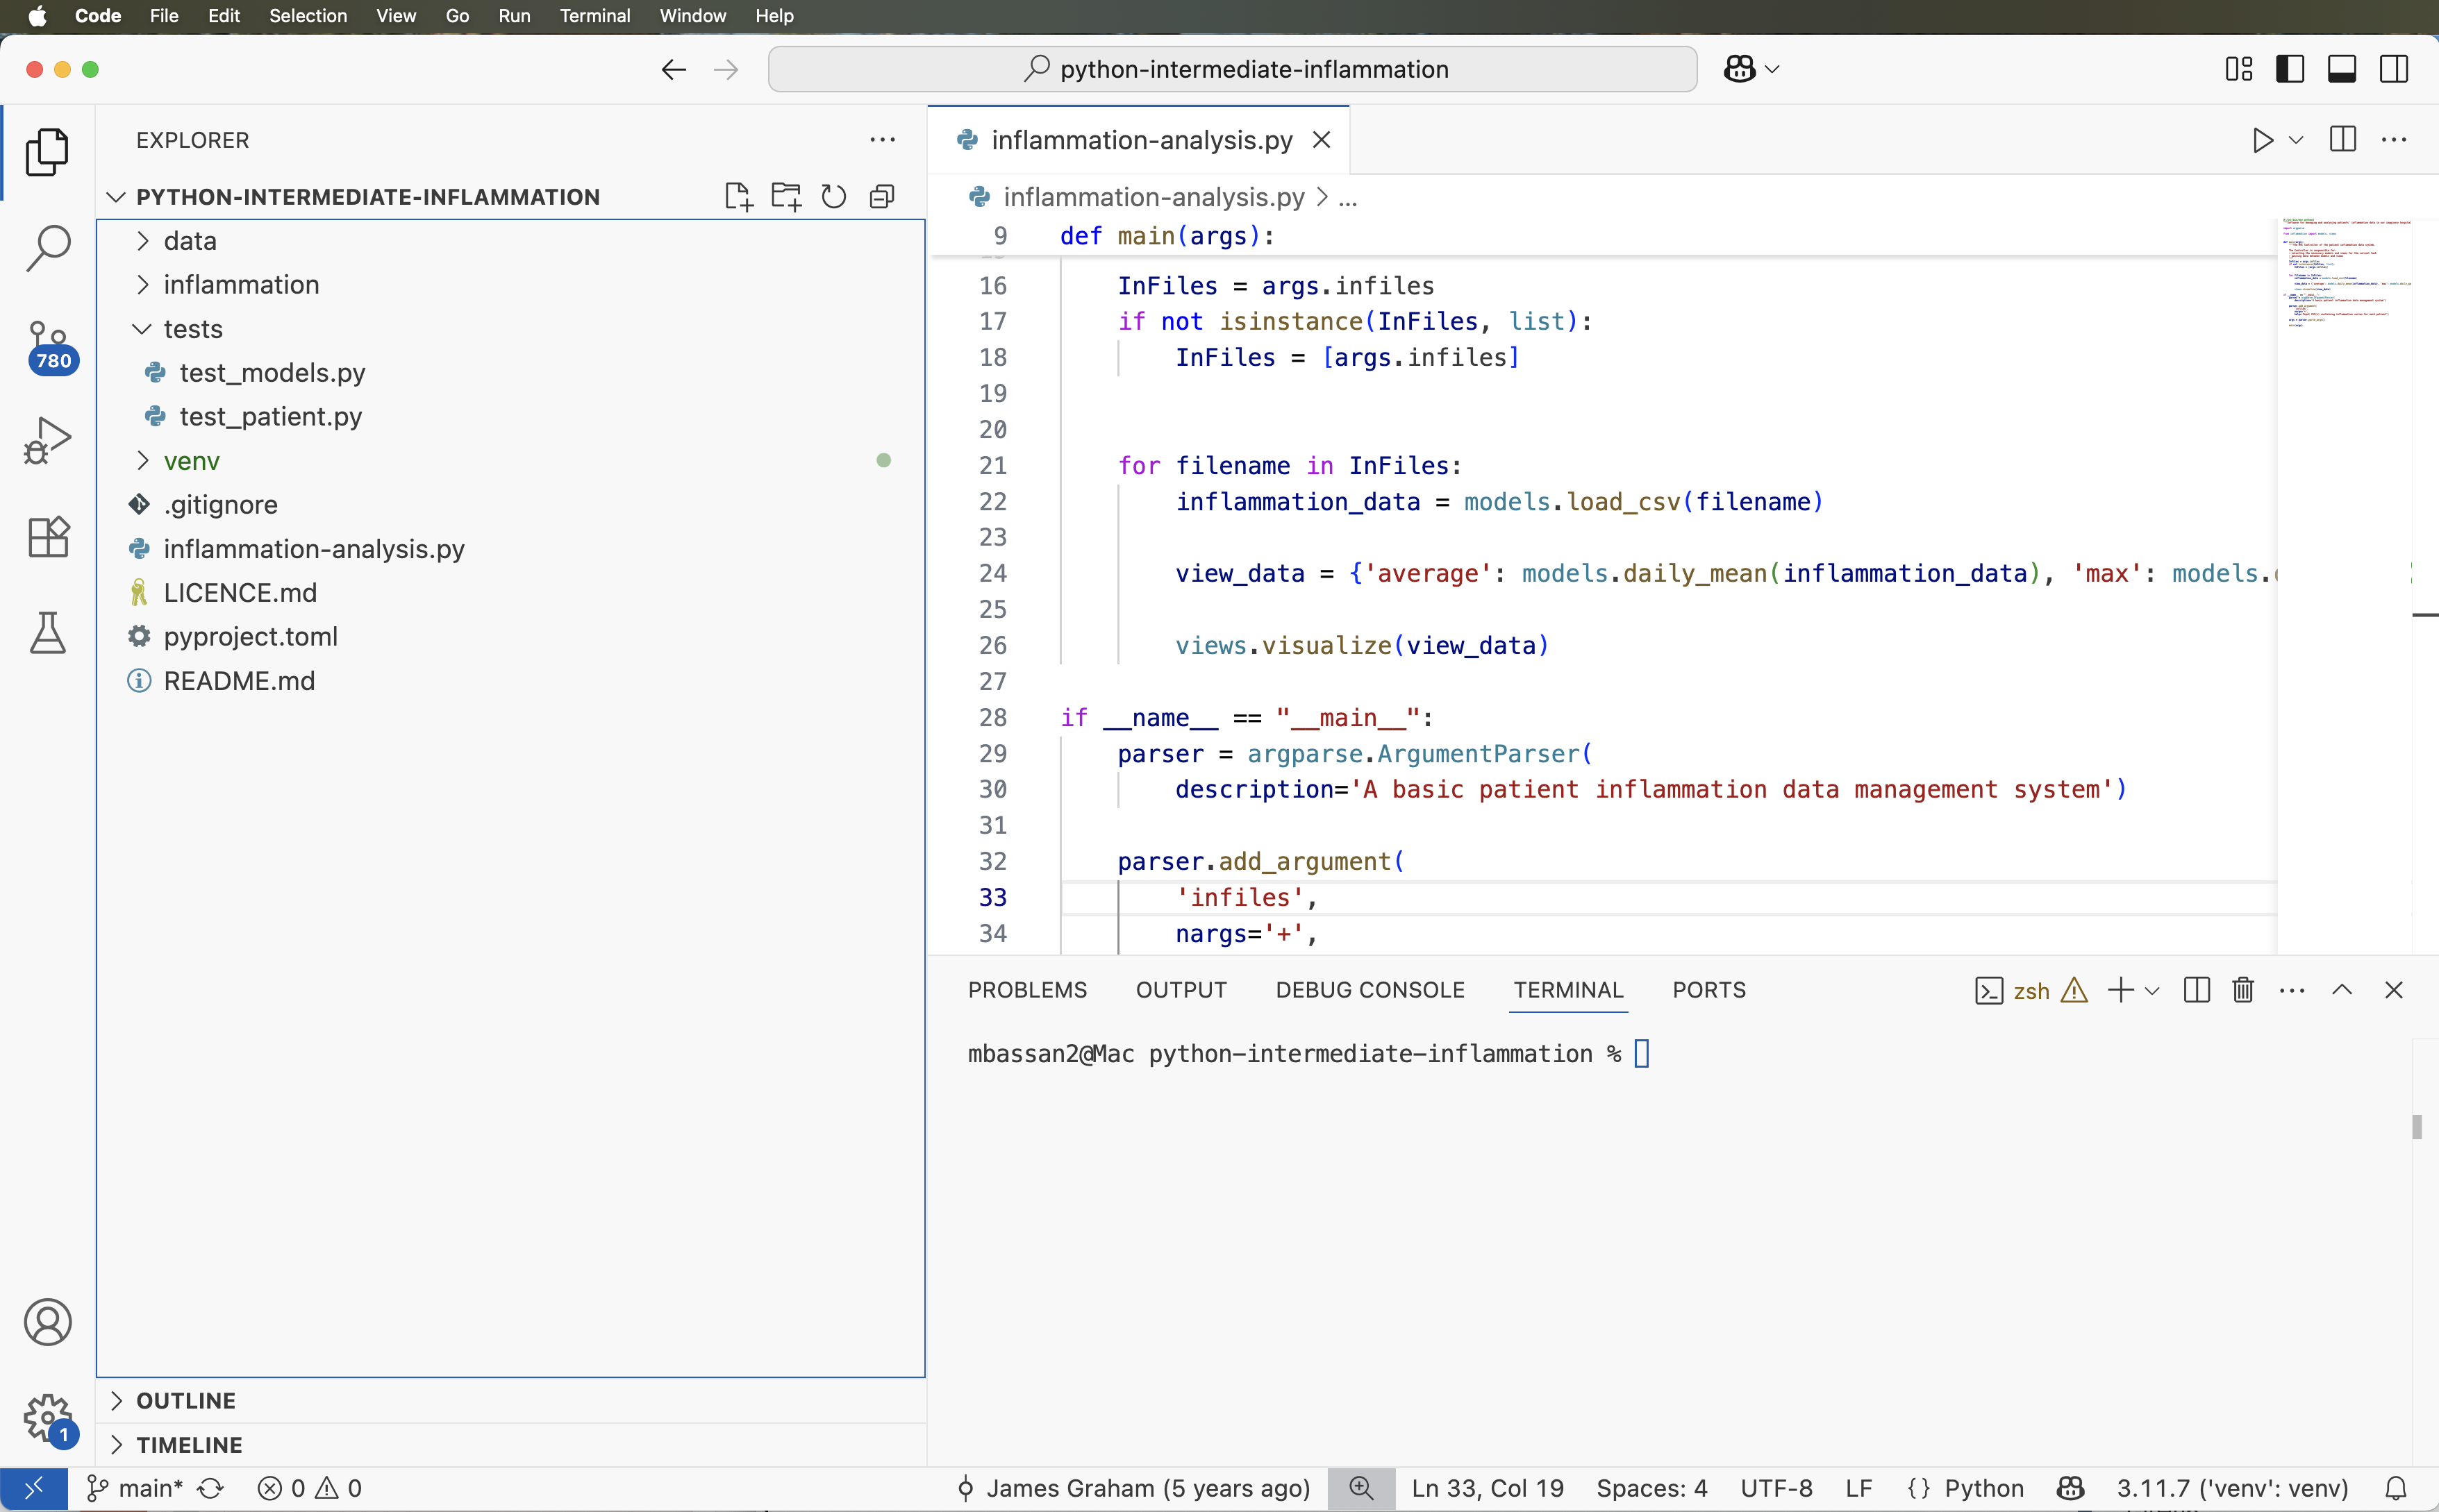Refresh the Explorer file list

pyautogui.click(x=833, y=196)
